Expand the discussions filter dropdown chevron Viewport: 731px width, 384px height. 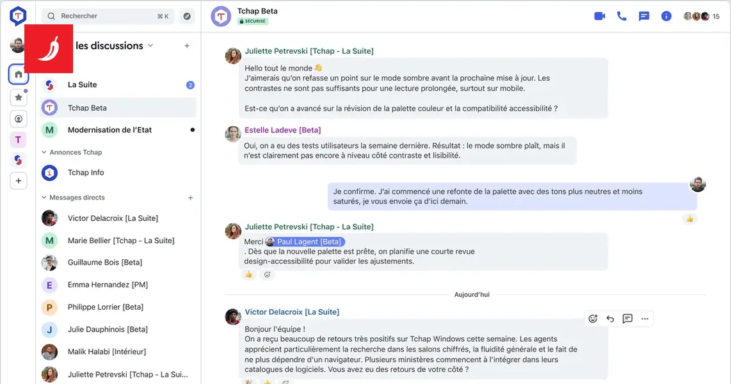click(150, 45)
